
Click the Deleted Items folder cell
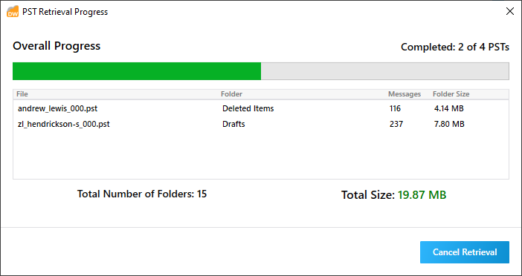point(248,108)
